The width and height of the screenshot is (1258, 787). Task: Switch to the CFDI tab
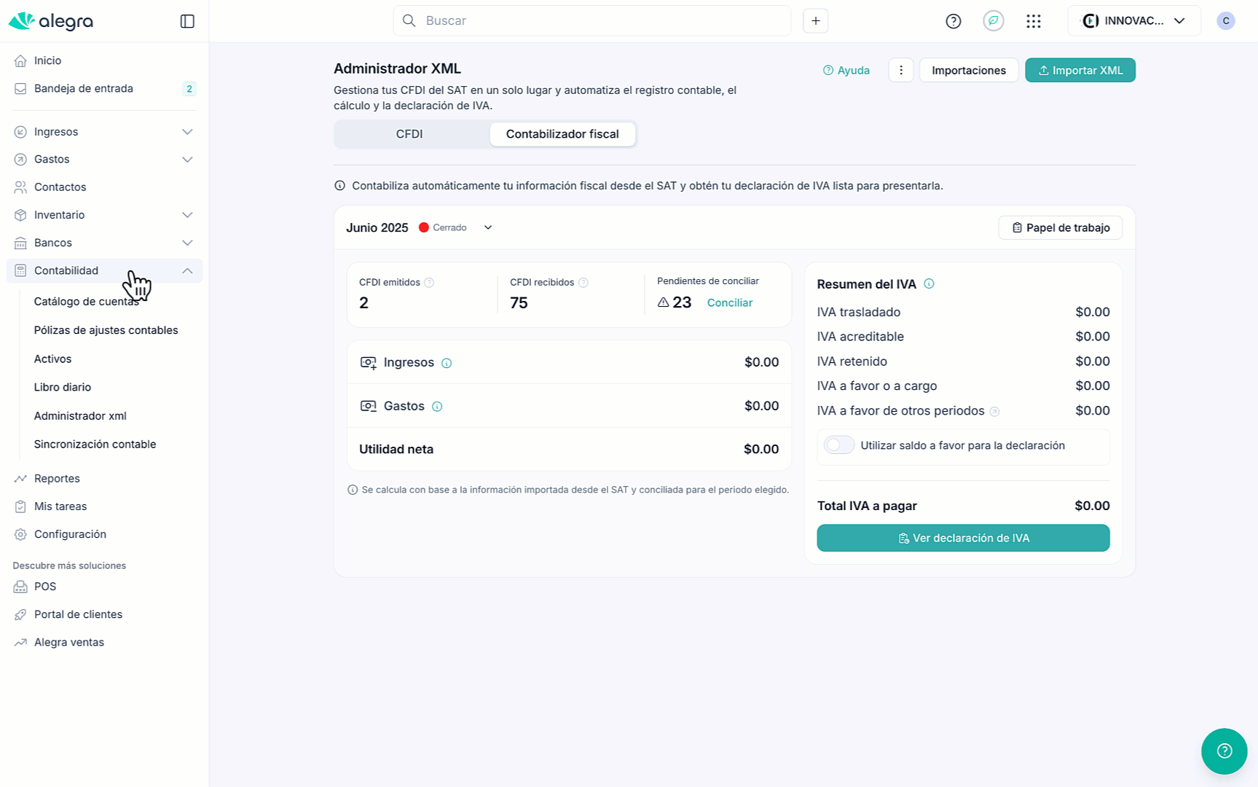[x=409, y=134]
